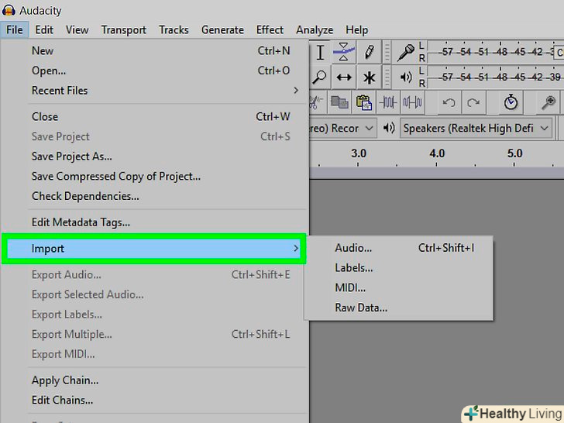Click the Cut scissors toolbar icon

click(315, 102)
